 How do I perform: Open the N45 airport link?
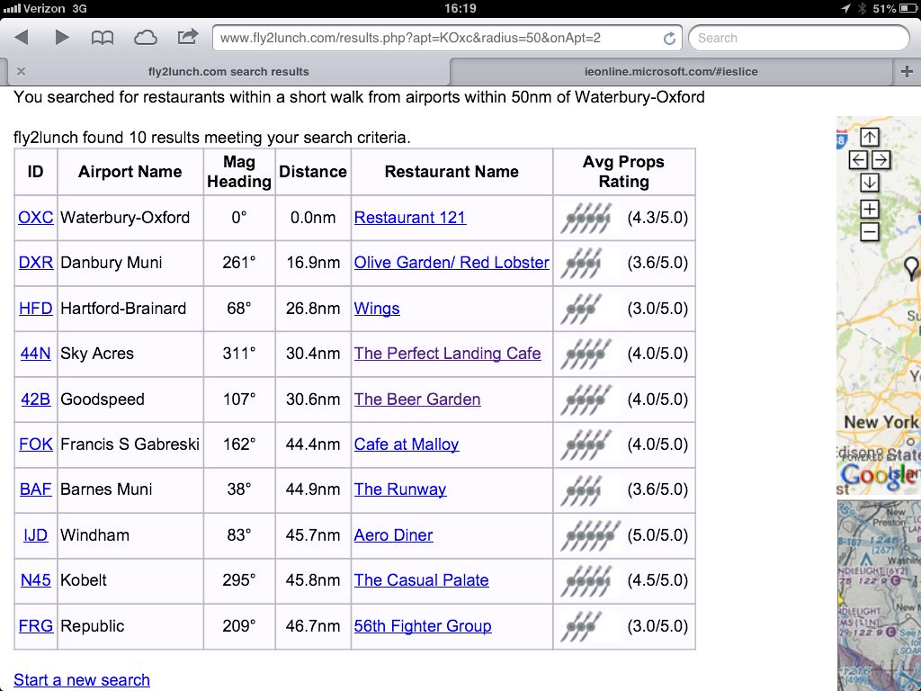[36, 580]
